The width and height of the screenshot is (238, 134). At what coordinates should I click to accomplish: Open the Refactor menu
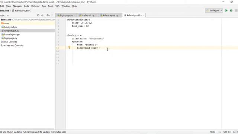(x=35, y=6)
